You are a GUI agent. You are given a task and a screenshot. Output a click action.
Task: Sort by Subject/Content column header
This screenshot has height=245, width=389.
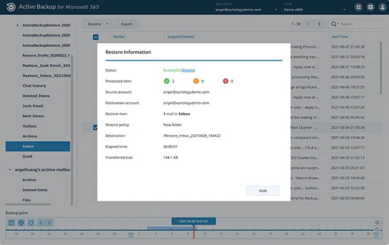tap(181, 37)
